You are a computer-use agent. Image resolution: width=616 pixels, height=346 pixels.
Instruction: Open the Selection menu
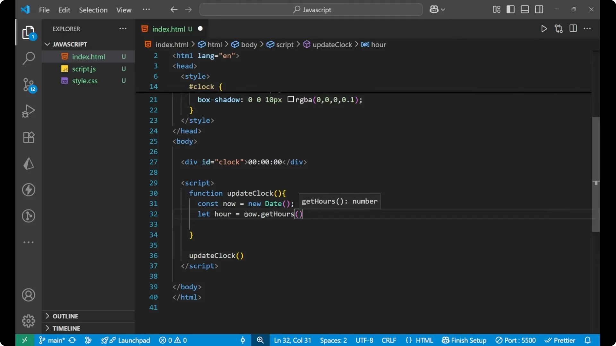tap(93, 10)
